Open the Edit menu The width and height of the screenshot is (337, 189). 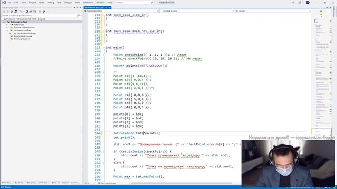16,2
